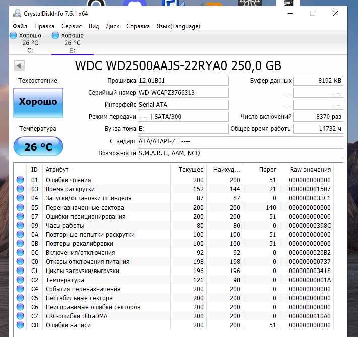This screenshot has width=358, height=337.
Task: Click status orb for 0B Повторы рекалибровки
Action: 20,243
